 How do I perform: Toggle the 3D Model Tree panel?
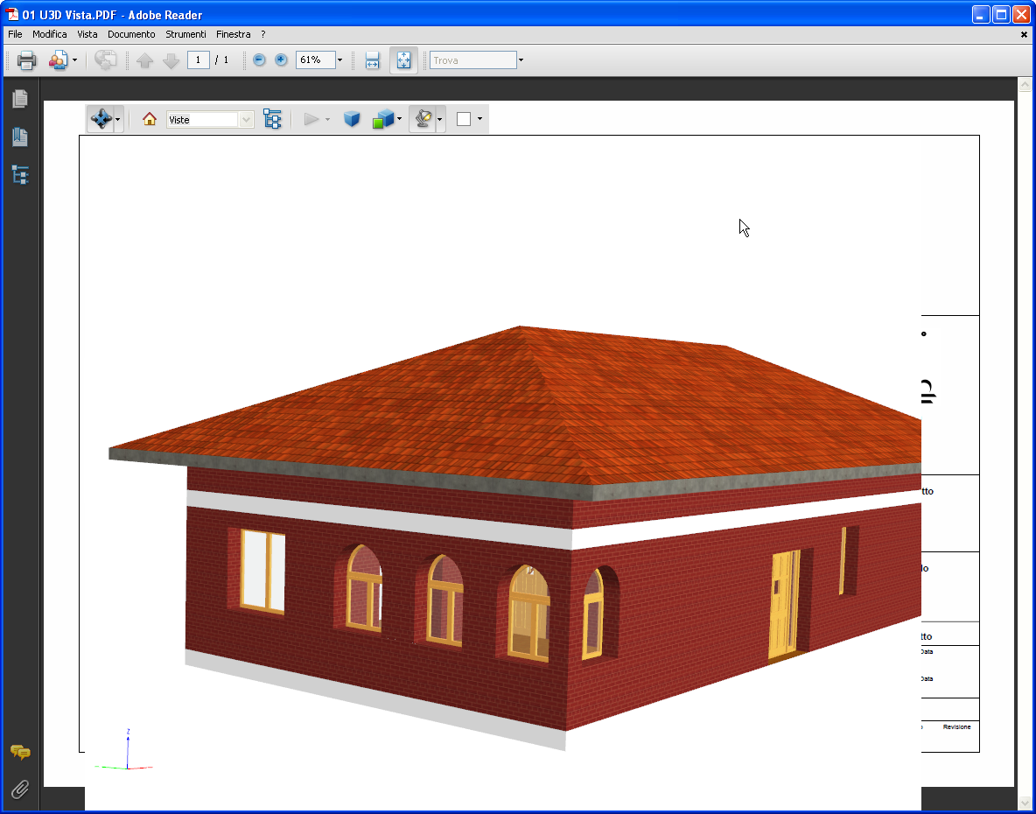tap(272, 119)
